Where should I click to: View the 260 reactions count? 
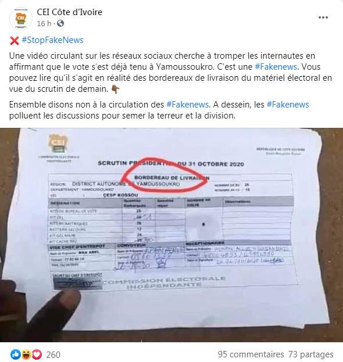tap(53, 354)
